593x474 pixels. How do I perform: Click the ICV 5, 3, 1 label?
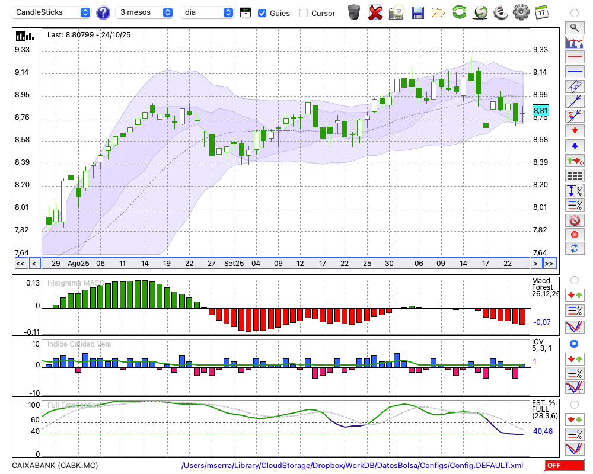[x=542, y=345]
